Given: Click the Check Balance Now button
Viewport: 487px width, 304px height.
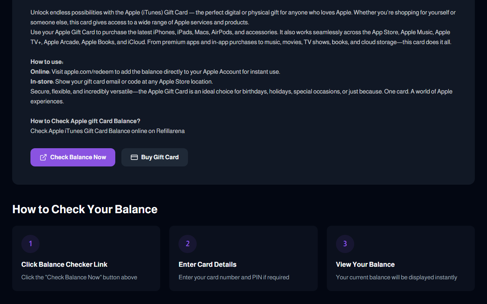Looking at the screenshot, I should pos(73,157).
